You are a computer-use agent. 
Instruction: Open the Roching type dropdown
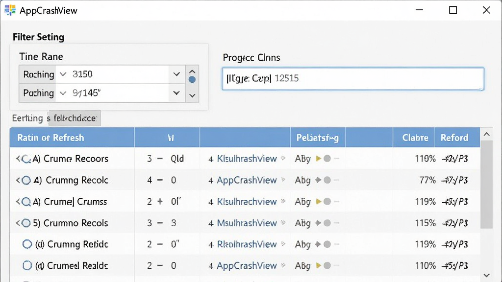point(63,74)
